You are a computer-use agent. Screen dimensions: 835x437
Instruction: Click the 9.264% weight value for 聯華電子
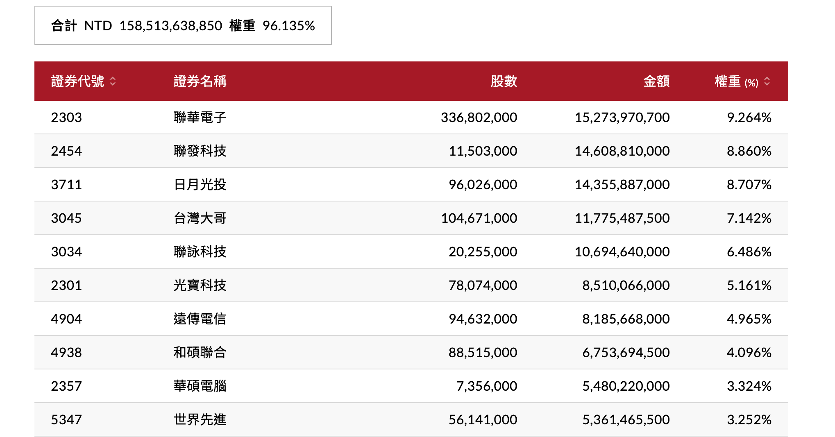point(749,117)
